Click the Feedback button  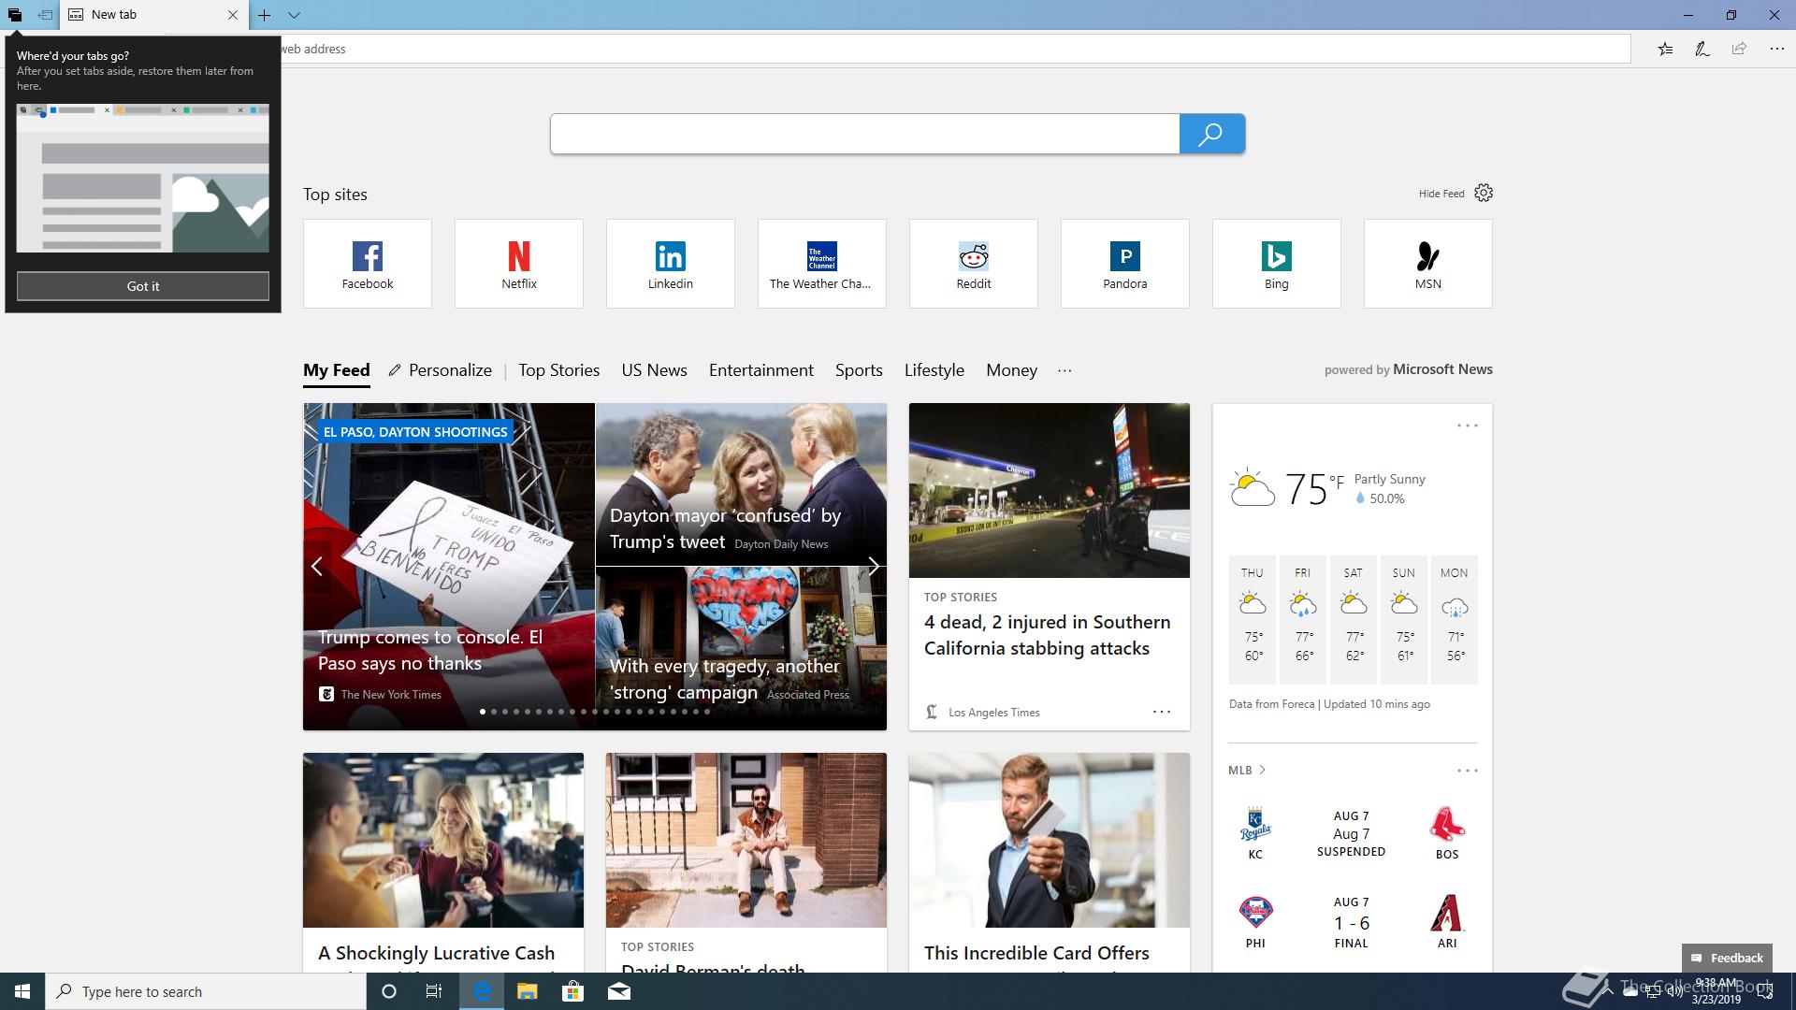tap(1727, 958)
